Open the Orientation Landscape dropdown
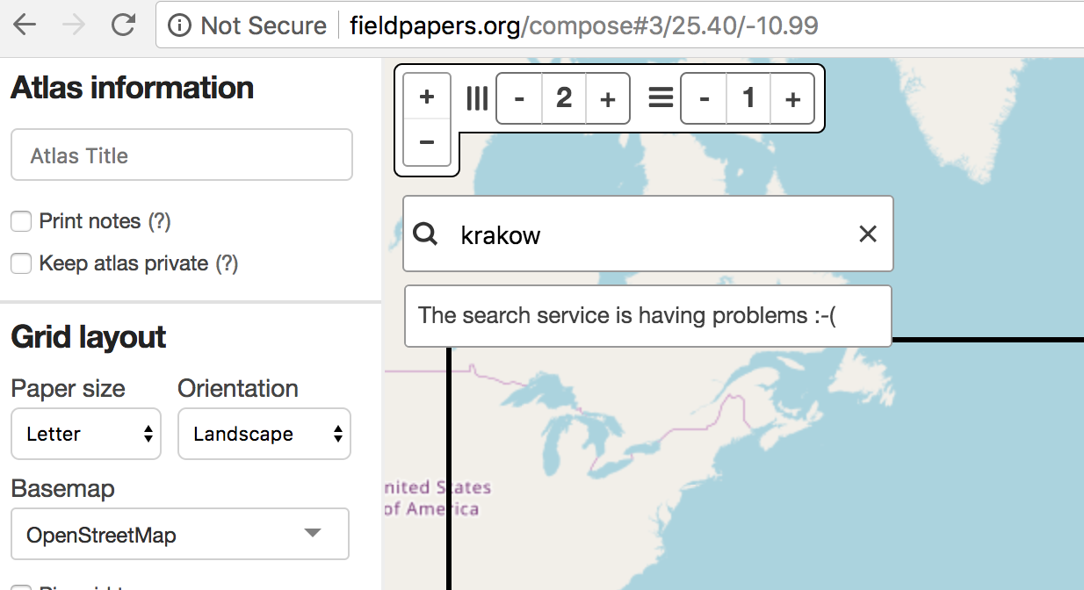The image size is (1084, 590). pos(264,434)
